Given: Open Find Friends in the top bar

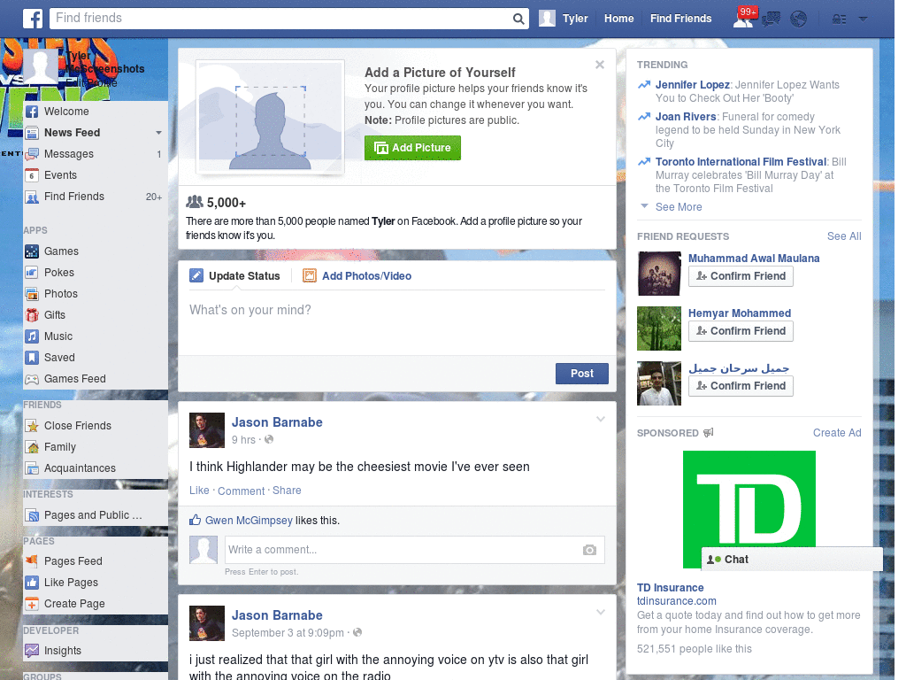Looking at the screenshot, I should 680,19.
